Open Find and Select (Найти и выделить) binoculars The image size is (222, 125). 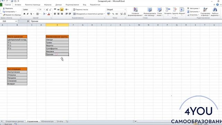215,11
